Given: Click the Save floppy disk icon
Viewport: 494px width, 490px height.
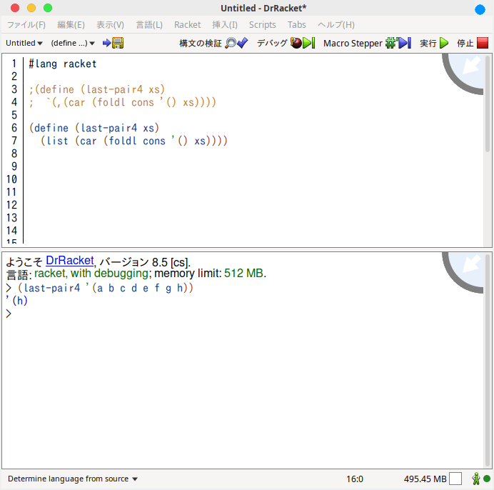Looking at the screenshot, I should coord(118,43).
